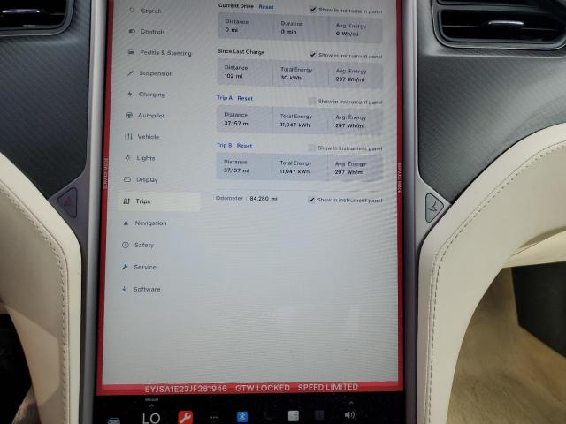Screen dimensions: 566x424
Task: Open the Display menu
Action: click(x=147, y=179)
